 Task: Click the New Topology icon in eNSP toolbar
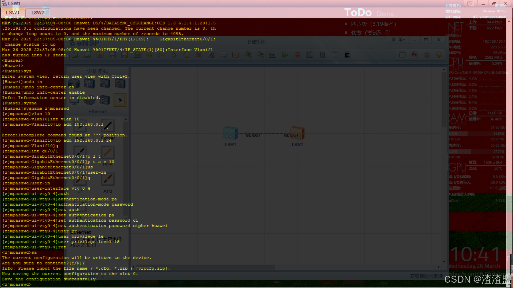75,55
